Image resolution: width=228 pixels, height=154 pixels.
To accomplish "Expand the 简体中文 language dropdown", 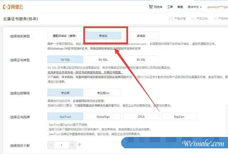I will 195,7.
